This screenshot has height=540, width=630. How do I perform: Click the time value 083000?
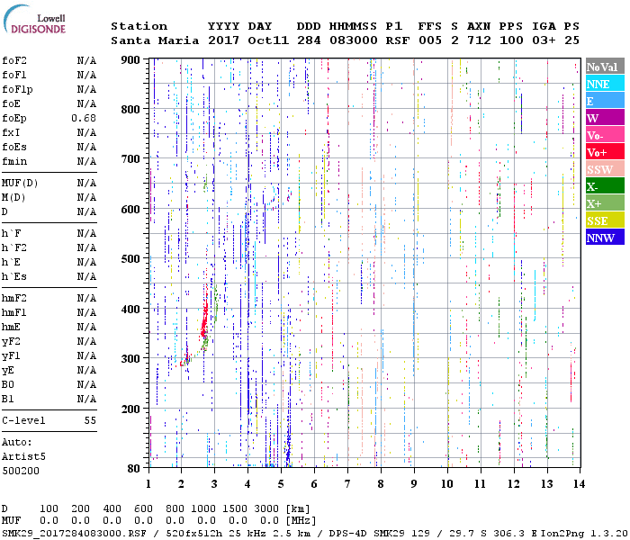point(353,40)
